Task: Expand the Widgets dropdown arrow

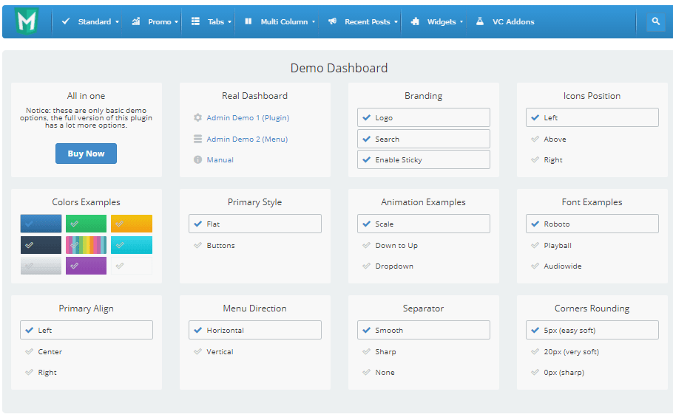Action: (x=461, y=22)
